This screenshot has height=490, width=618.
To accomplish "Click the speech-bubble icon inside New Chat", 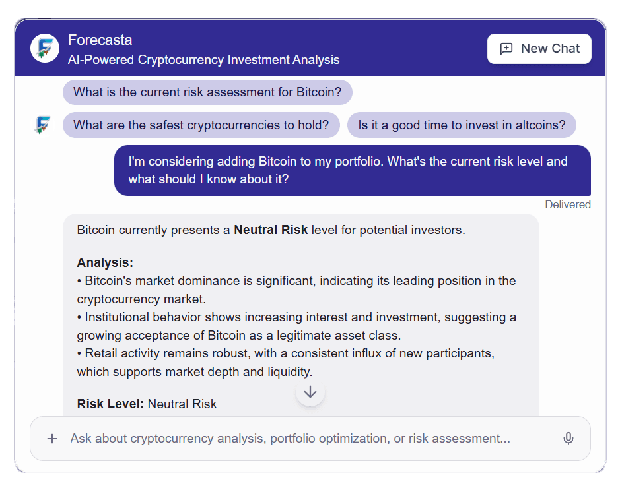I will (x=506, y=48).
